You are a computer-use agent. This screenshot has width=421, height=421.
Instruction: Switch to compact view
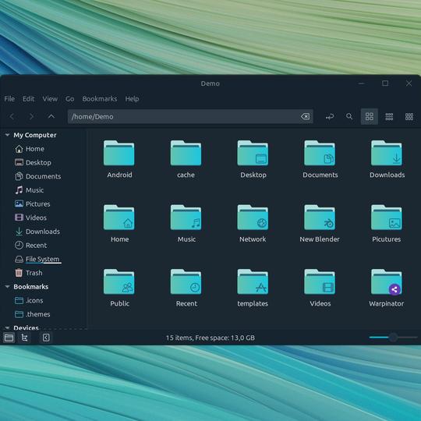[409, 116]
